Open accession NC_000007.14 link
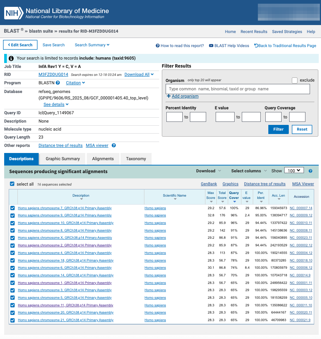This screenshot has height=339, width=321. click(x=301, y=208)
